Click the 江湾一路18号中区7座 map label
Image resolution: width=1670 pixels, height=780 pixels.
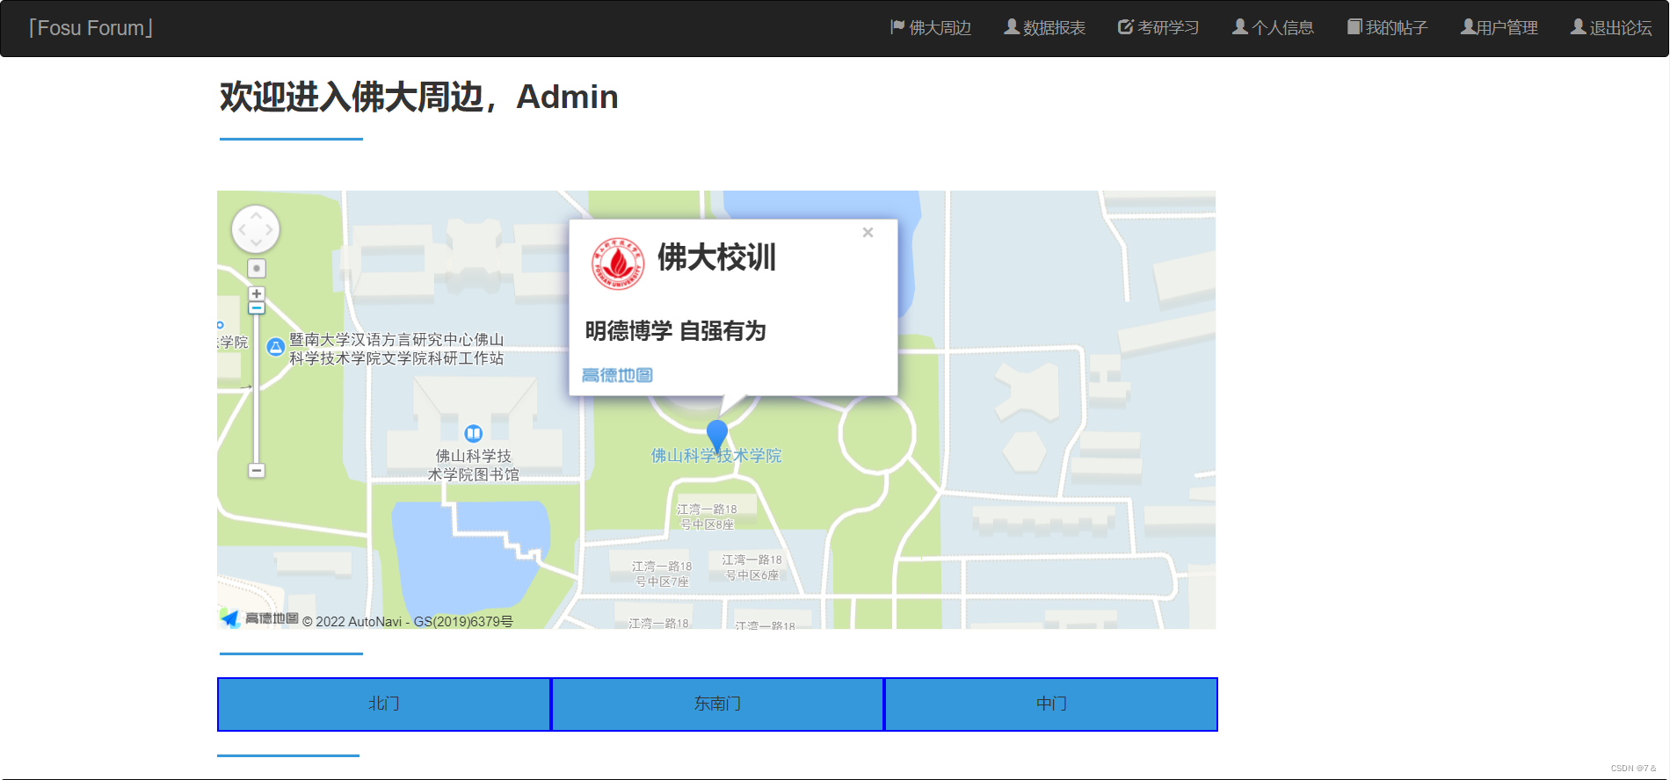[x=662, y=574]
